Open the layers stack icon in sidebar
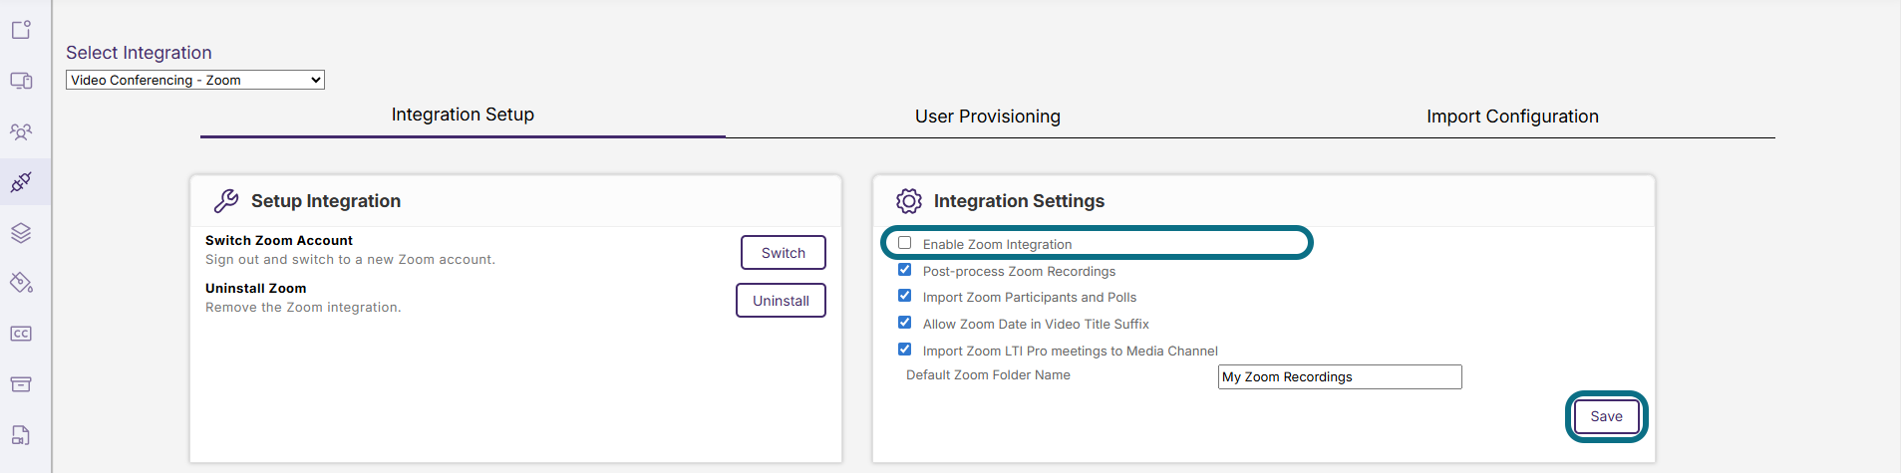Screen dimensions: 1901x473 tap(21, 233)
